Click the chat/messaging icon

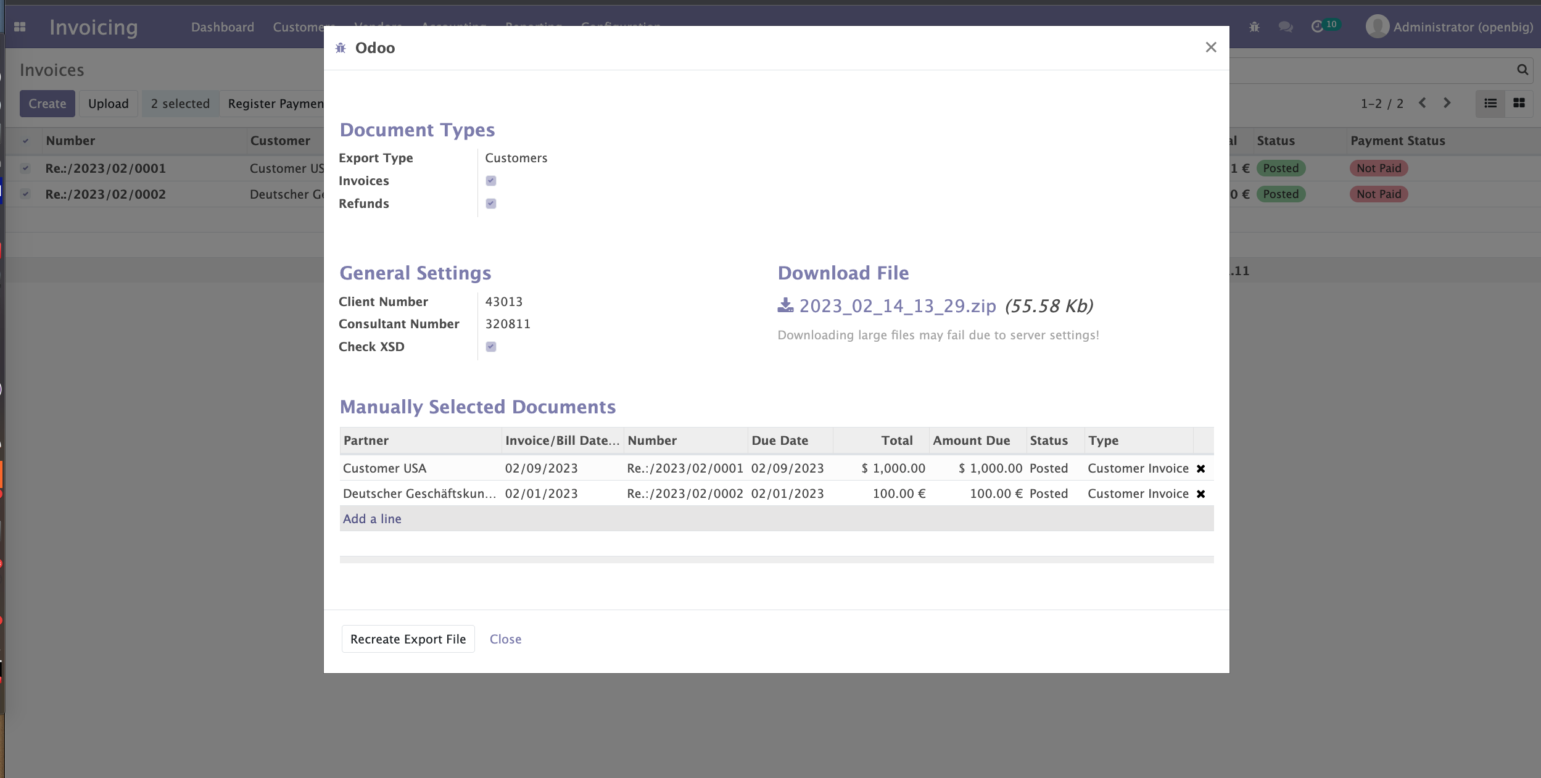[1286, 27]
